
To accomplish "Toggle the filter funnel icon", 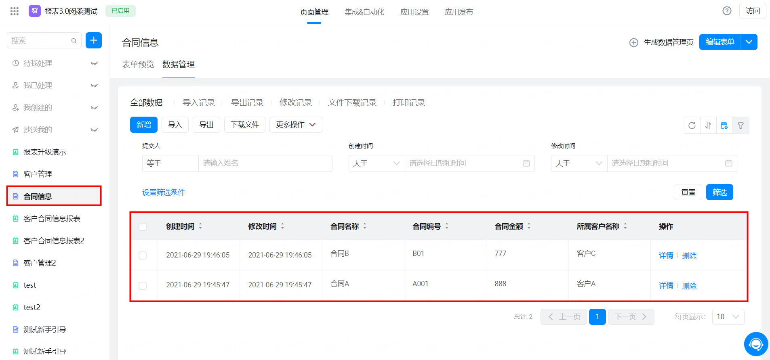I will pyautogui.click(x=741, y=126).
